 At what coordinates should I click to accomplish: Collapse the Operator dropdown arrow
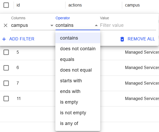pos(96,25)
